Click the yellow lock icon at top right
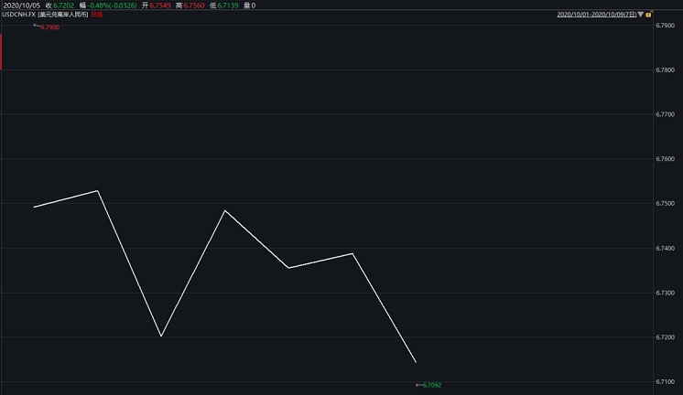 [648, 16]
